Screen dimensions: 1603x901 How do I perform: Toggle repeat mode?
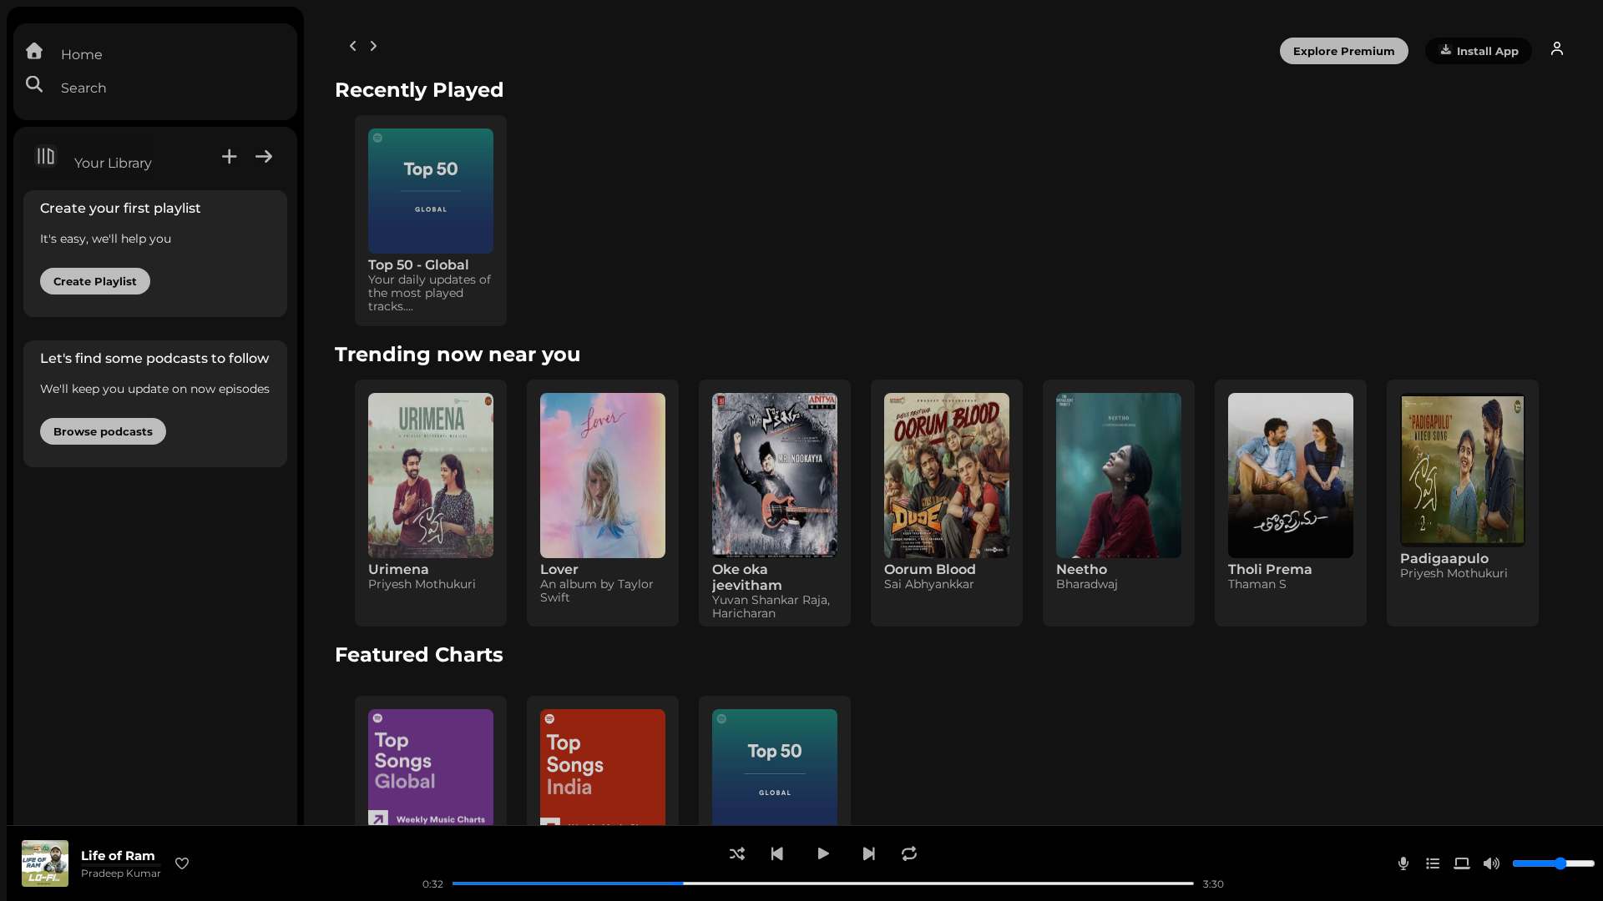[909, 853]
